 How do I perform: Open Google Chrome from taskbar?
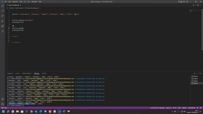point(31,111)
